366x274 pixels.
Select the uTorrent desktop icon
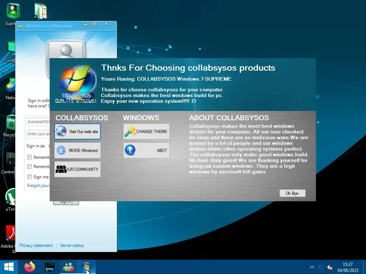10,200
